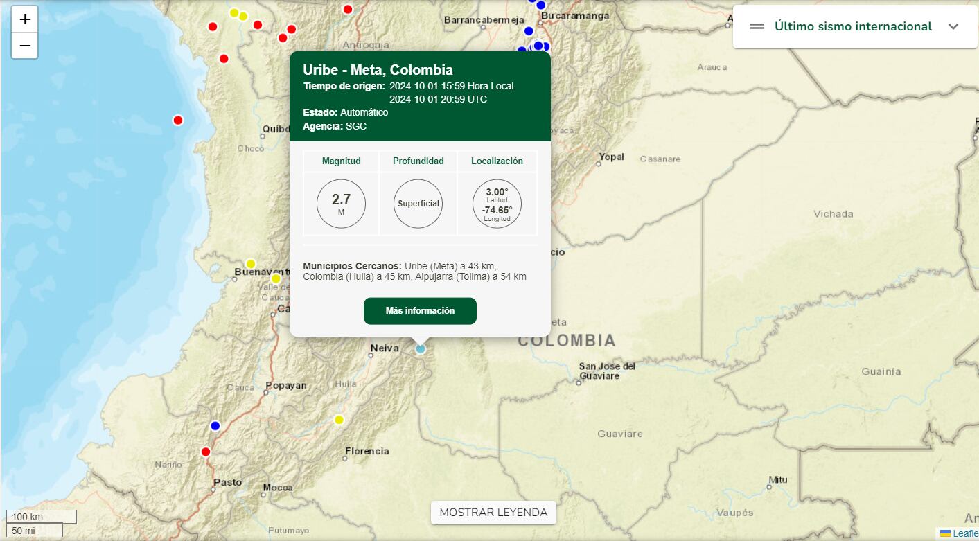The height and width of the screenshot is (541, 979).
Task: Open Más información for the Uribe earthquake
Action: 420,311
